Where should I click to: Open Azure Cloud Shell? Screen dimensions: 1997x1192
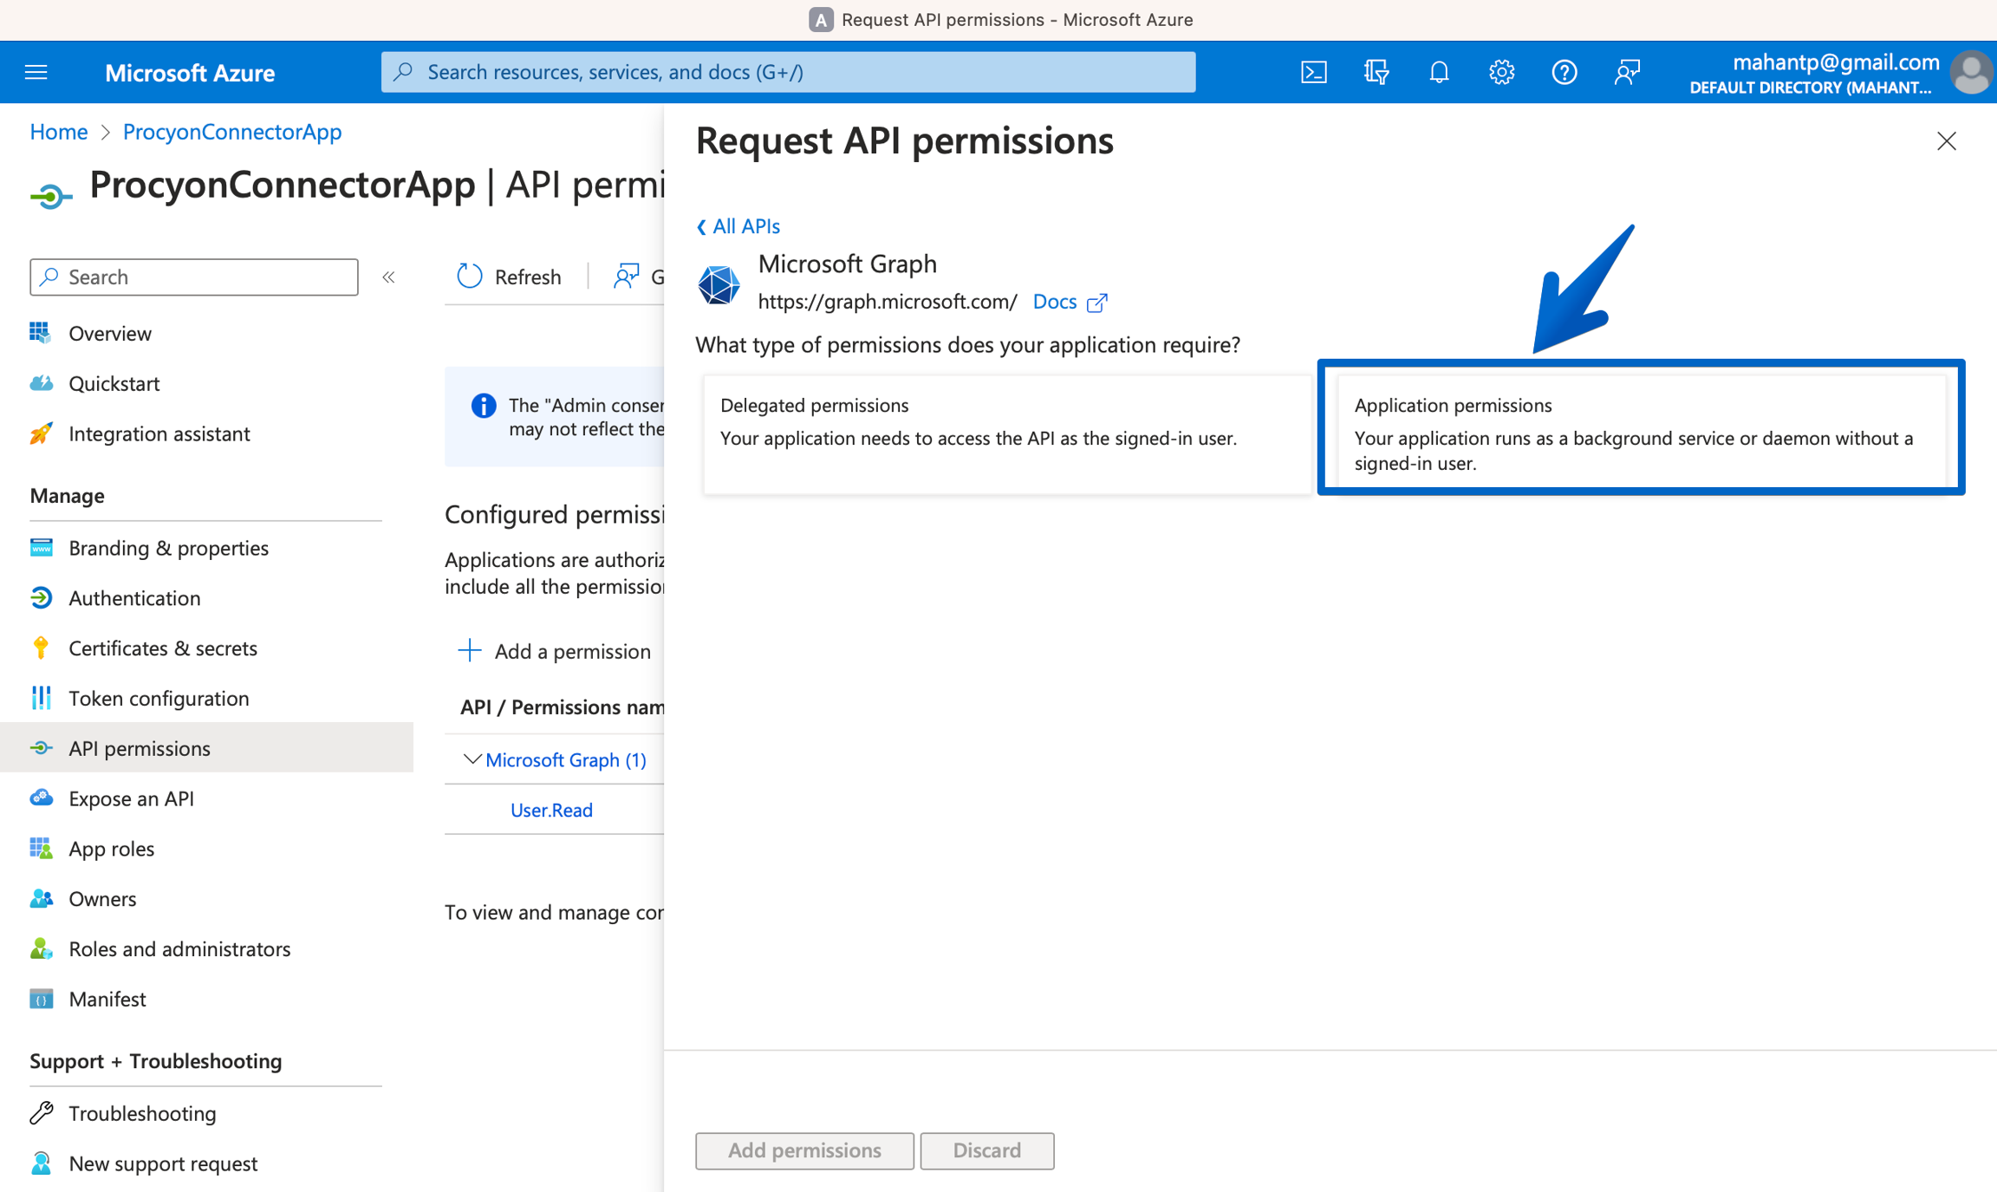(x=1313, y=72)
